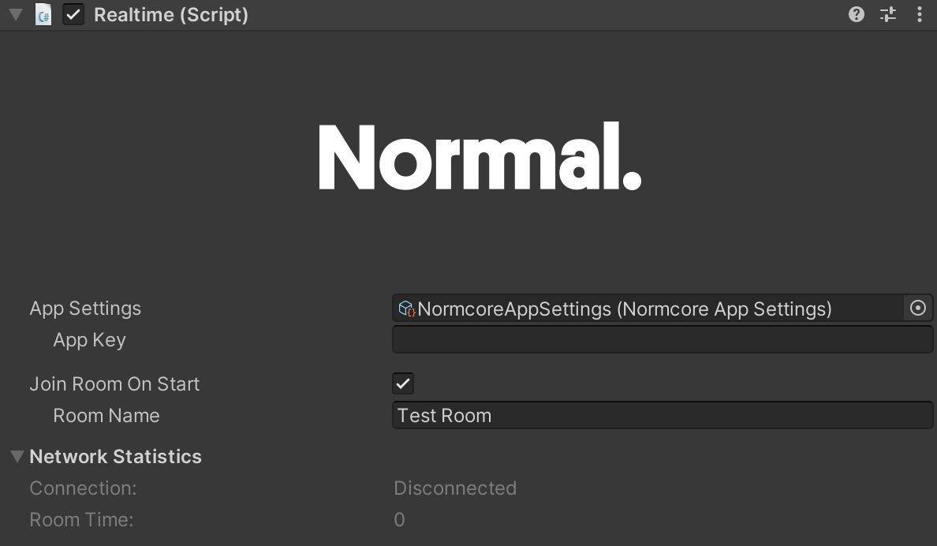Click the Room Name text field
This screenshot has width=937, height=546.
(x=662, y=415)
